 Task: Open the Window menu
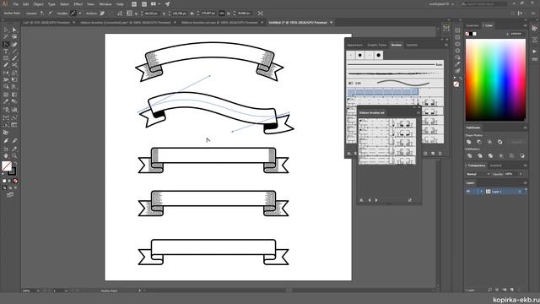click(105, 4)
